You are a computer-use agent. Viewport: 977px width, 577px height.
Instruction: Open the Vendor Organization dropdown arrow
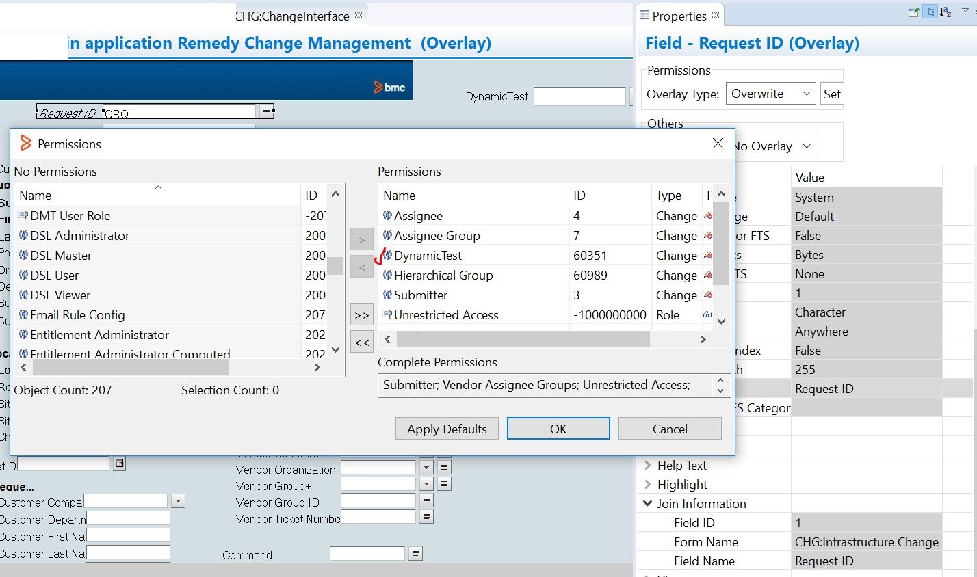tap(427, 468)
